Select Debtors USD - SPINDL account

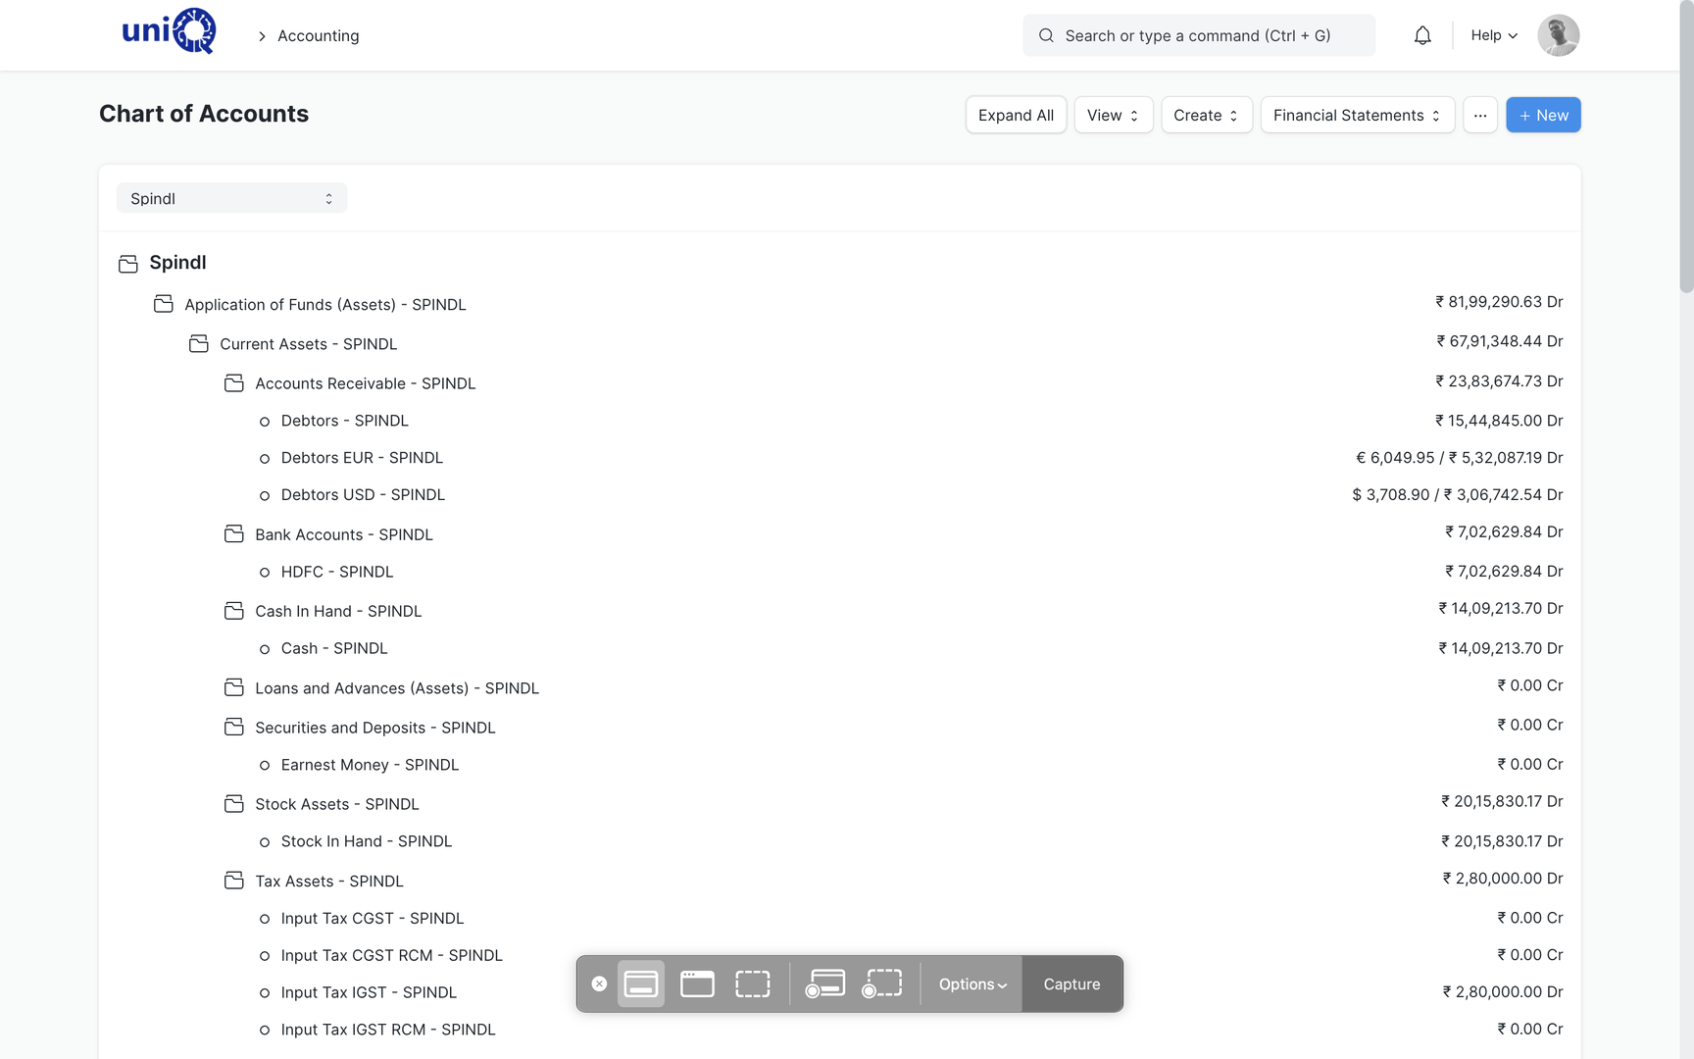point(363,495)
